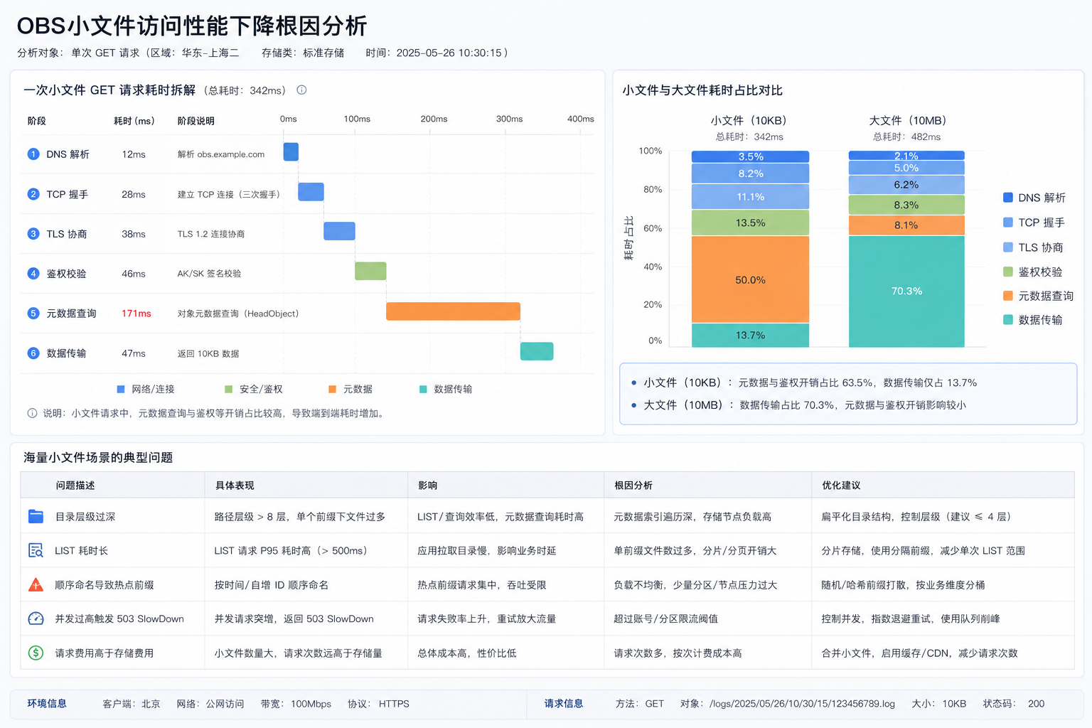
Task: Click the 13.7% segment of small-file bar
Action: 750,335
